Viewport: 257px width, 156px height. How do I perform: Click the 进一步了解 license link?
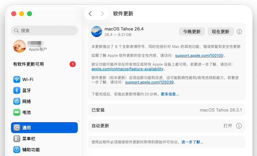[192, 142]
